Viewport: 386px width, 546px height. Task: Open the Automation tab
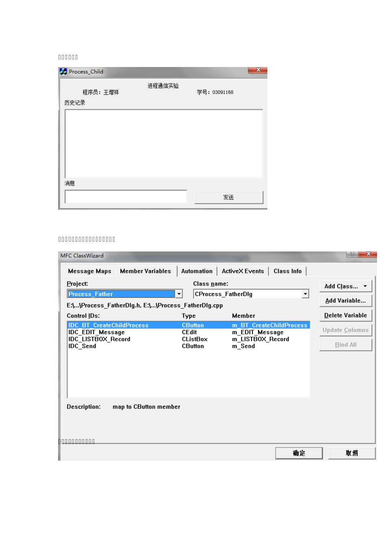tap(197, 271)
